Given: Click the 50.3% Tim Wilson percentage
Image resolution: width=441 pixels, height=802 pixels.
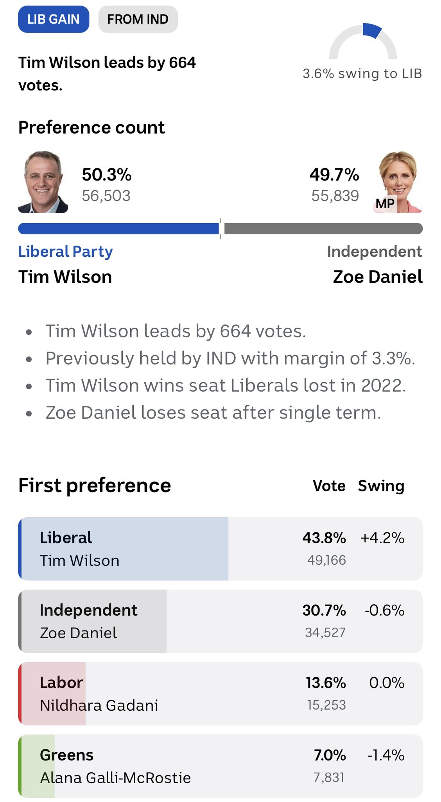Looking at the screenshot, I should pos(106,175).
